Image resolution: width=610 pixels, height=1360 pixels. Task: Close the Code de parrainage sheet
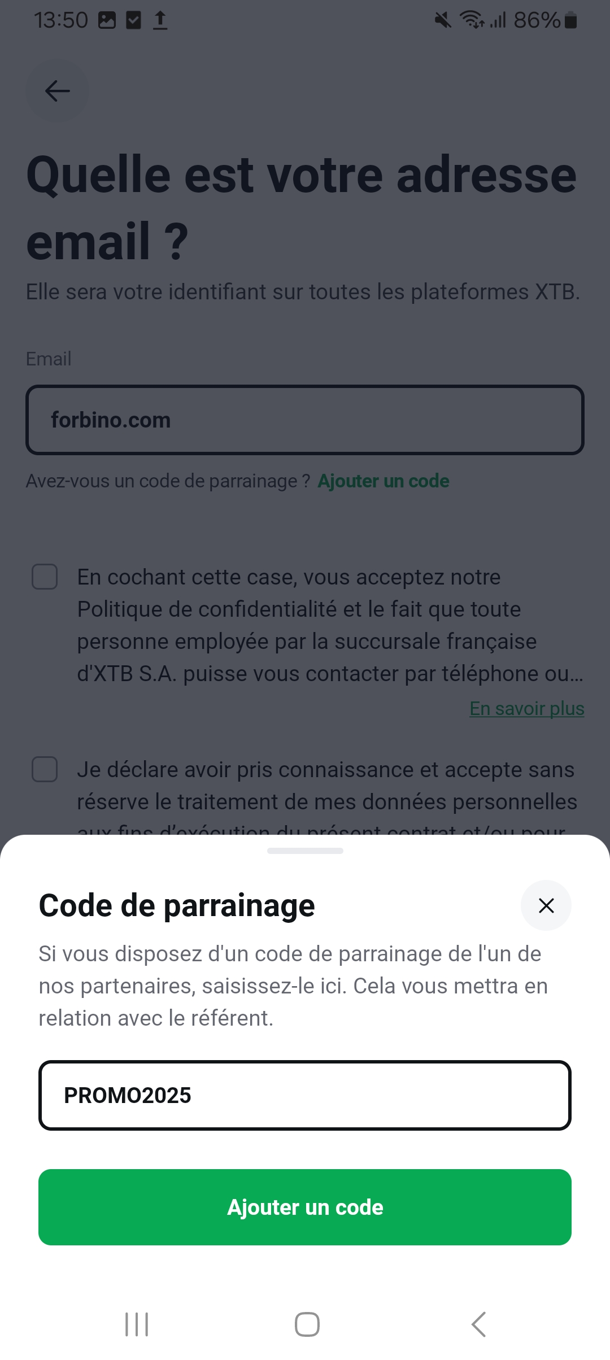point(546,905)
